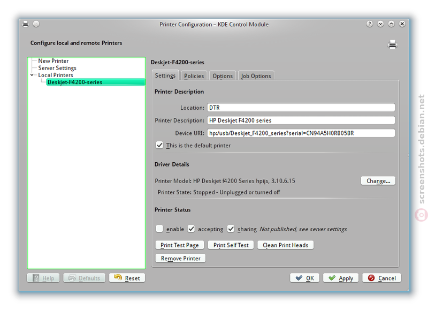Click the 'Printer Description' section heading

pos(179,92)
